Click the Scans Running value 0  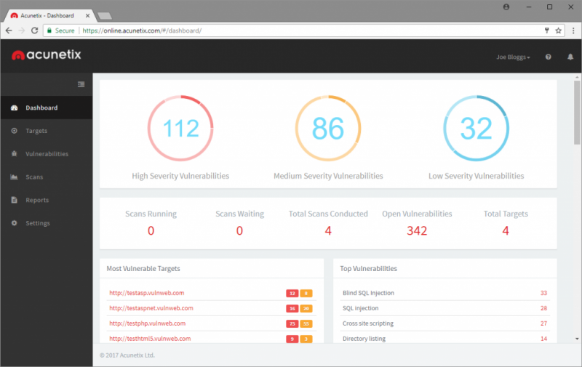(151, 231)
